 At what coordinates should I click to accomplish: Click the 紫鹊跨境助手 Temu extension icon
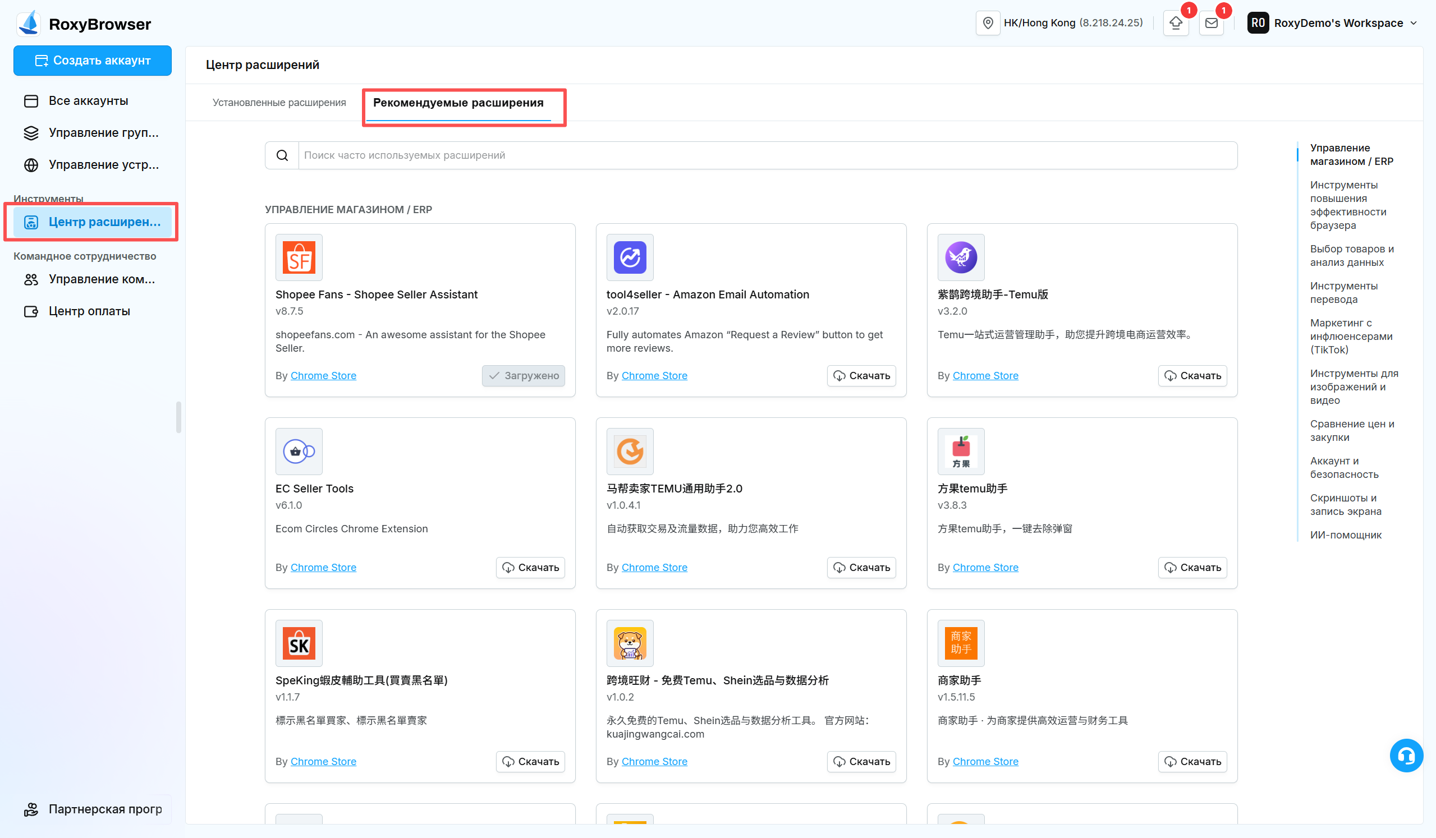coord(961,257)
